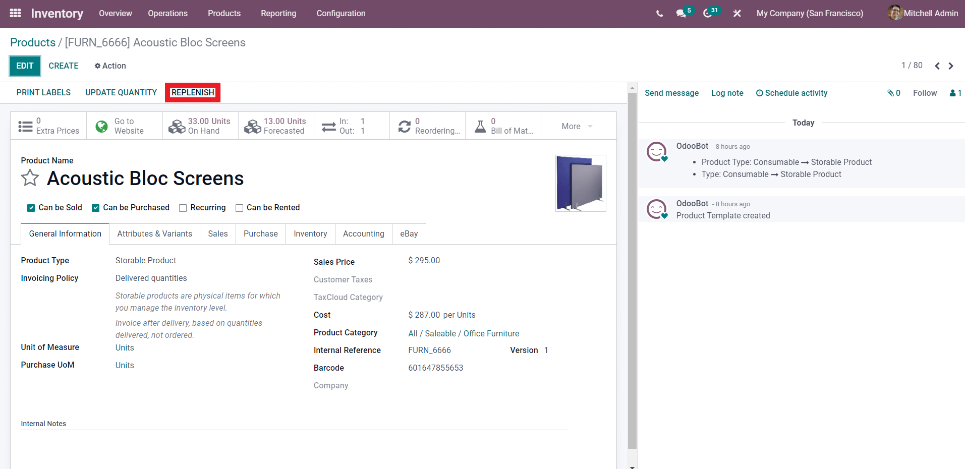The height and width of the screenshot is (469, 965).
Task: Click Log note in chatter
Action: 727,93
